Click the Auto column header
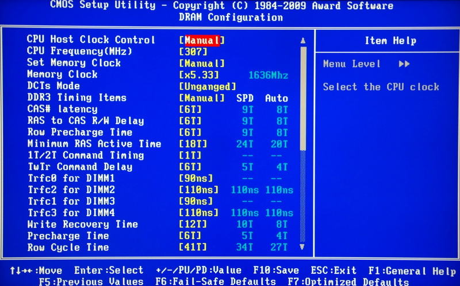 click(277, 98)
